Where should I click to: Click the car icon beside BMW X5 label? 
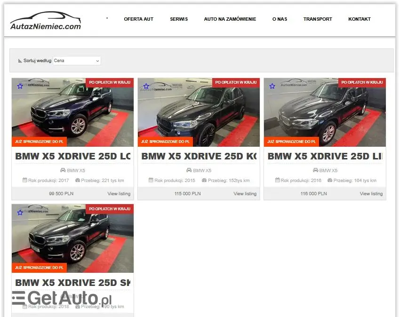62,170
